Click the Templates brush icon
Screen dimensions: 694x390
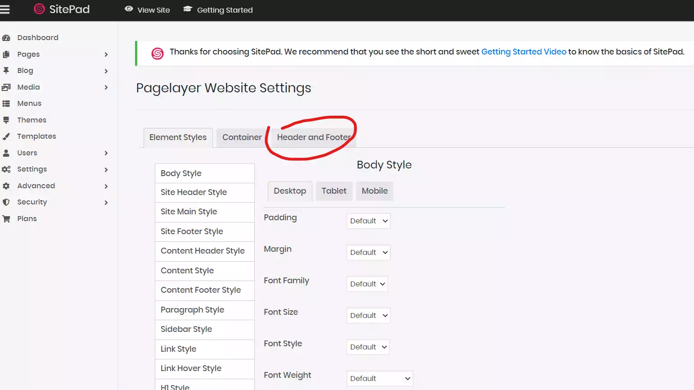[6, 136]
